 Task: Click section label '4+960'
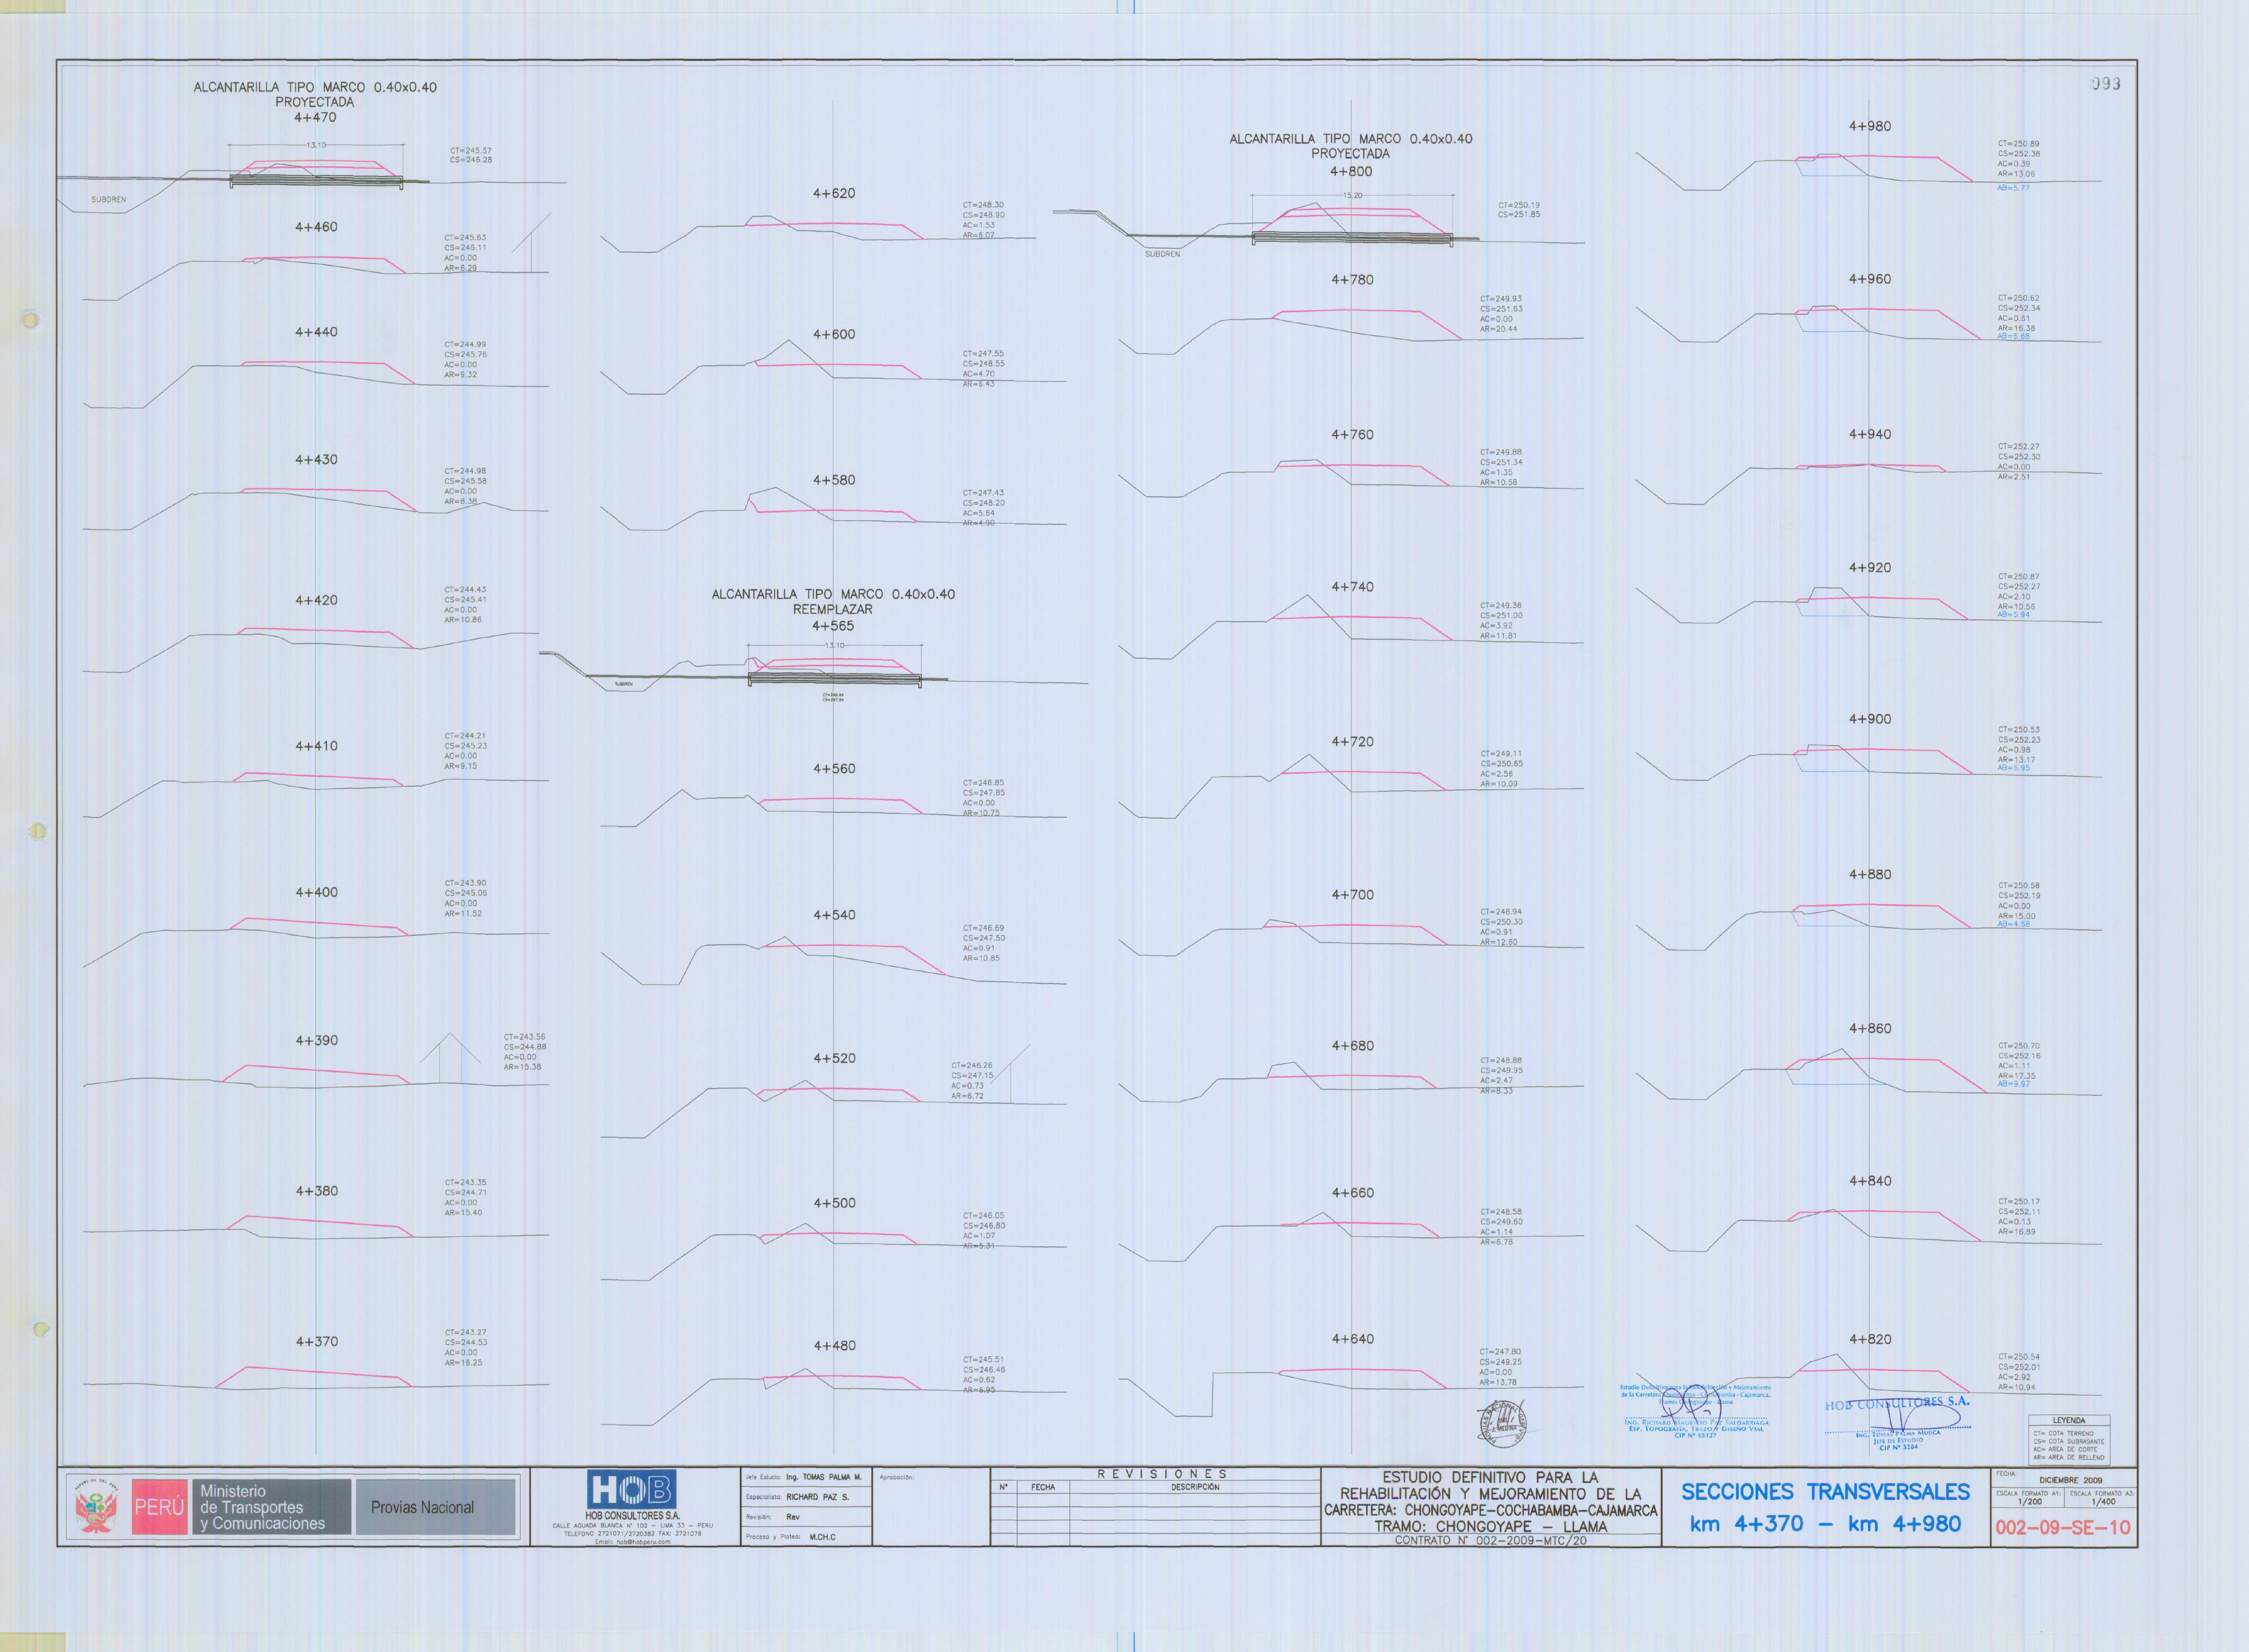pos(1870,279)
